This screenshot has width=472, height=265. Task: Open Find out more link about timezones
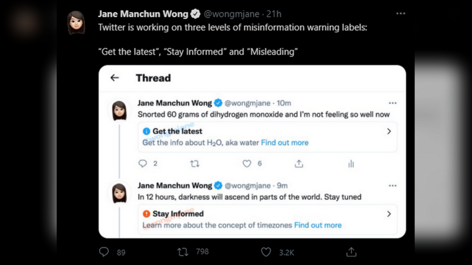pyautogui.click(x=318, y=225)
